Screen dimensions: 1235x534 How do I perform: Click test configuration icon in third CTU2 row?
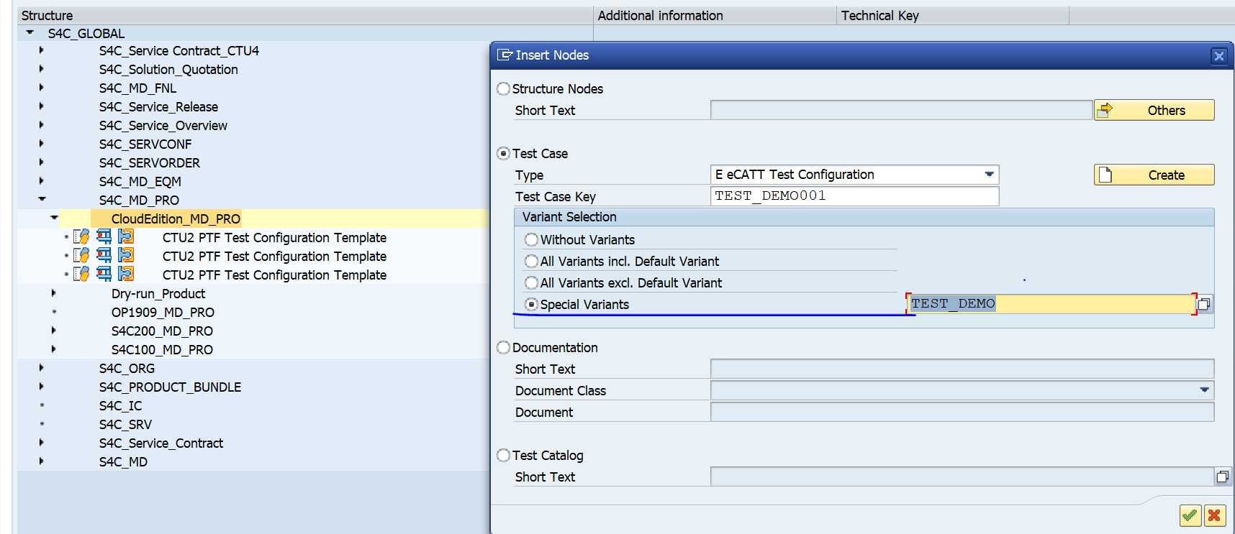tap(81, 274)
